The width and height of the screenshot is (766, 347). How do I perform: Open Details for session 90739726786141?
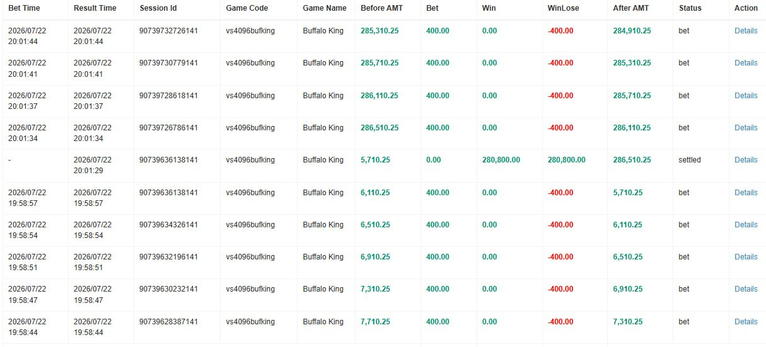click(x=746, y=128)
